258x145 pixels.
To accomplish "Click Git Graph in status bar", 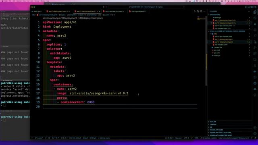I will point(93,138).
